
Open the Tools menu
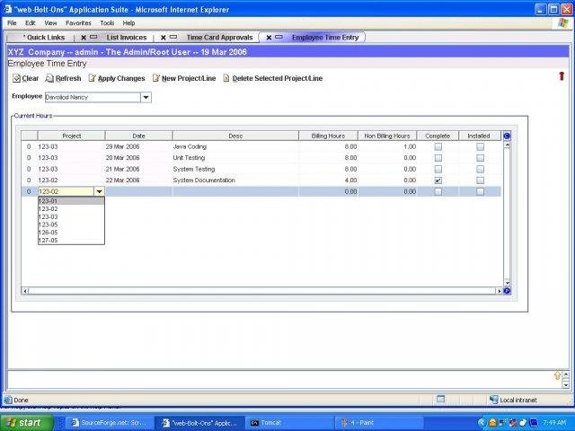coord(107,22)
